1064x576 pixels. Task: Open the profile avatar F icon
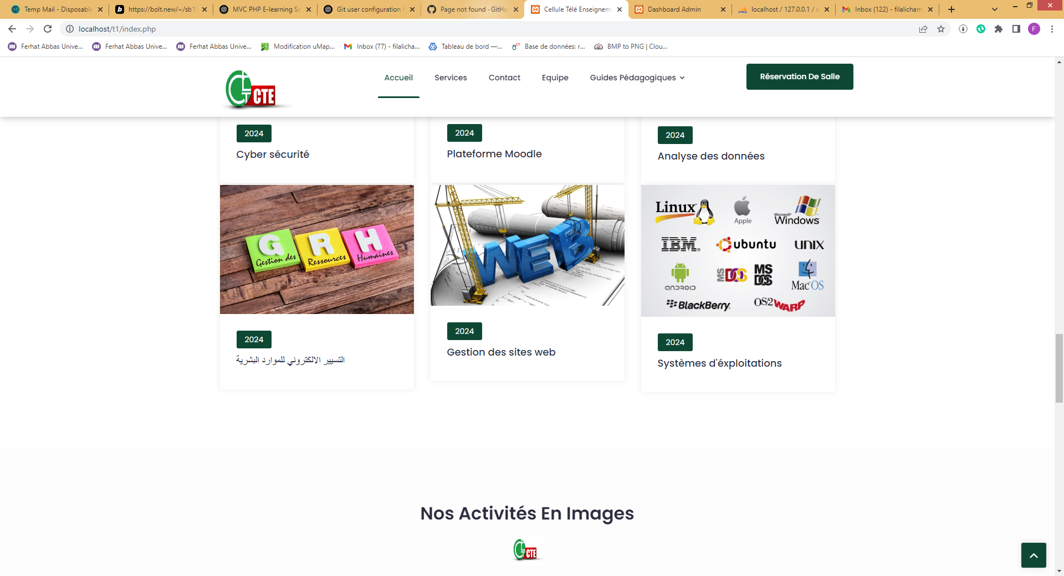(x=1034, y=29)
